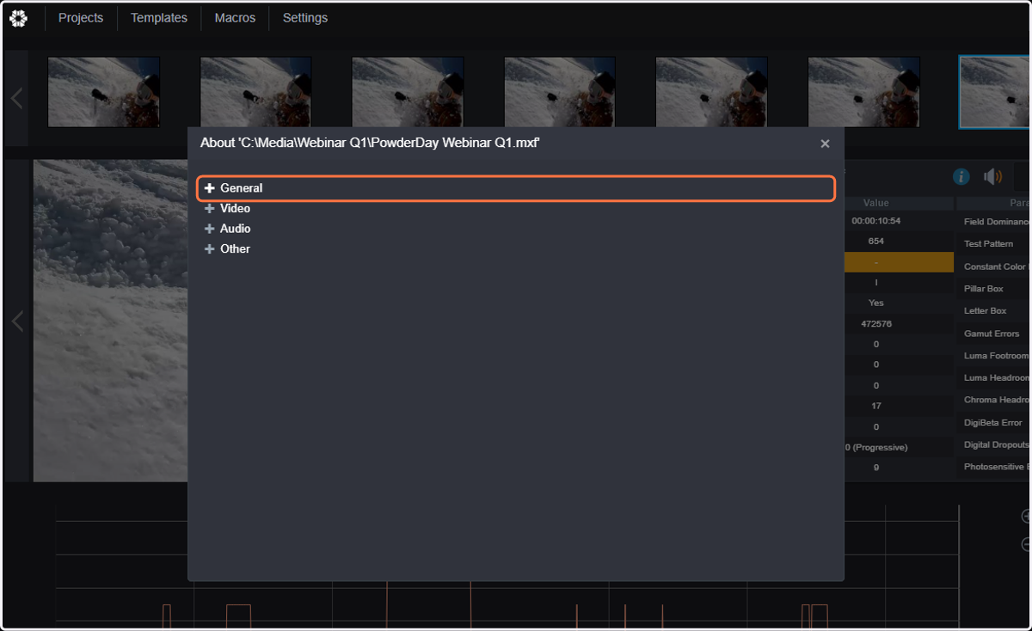Expand the Video section

[227, 208]
